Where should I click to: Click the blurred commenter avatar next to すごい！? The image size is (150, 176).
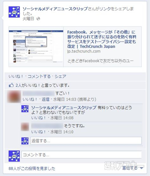coord(14,97)
